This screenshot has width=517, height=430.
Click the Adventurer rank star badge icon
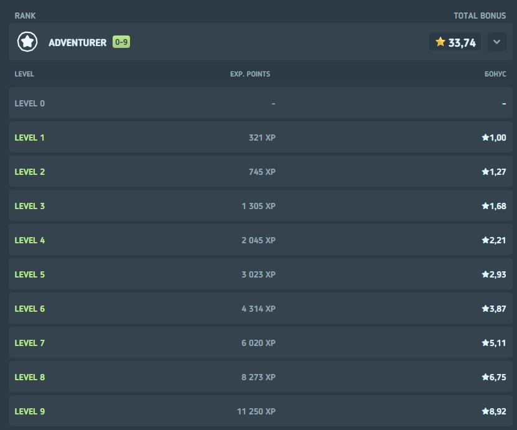[27, 42]
